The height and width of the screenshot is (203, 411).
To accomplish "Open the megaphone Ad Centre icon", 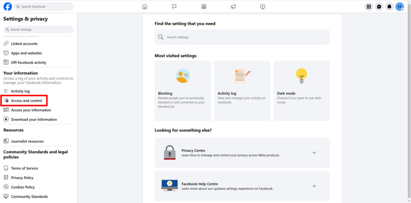I will coord(233,7).
